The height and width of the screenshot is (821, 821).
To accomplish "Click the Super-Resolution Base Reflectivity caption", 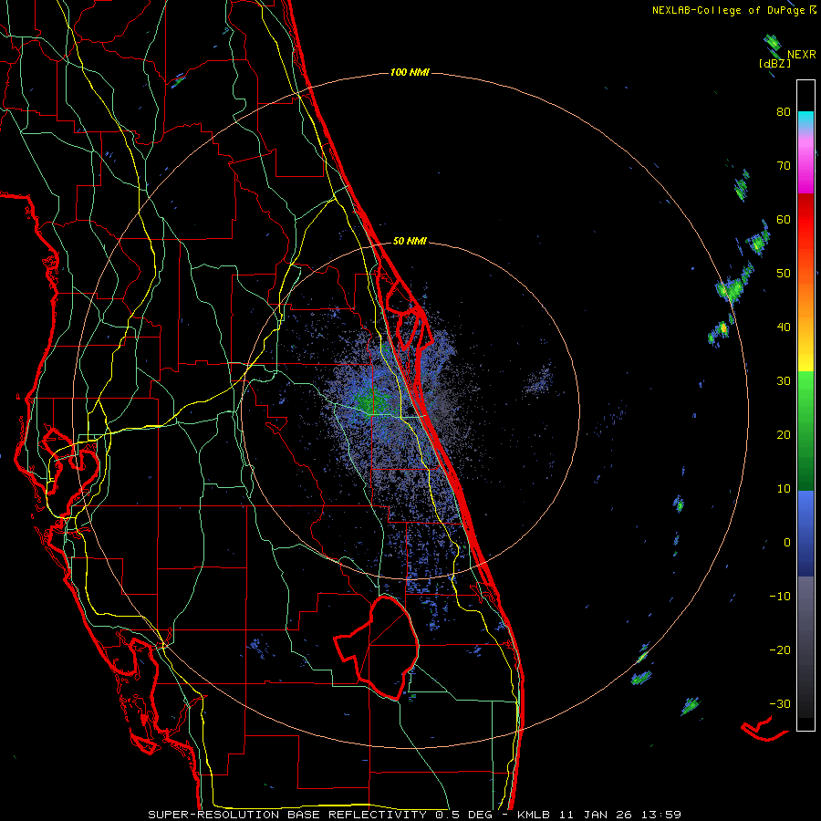I will (x=415, y=815).
